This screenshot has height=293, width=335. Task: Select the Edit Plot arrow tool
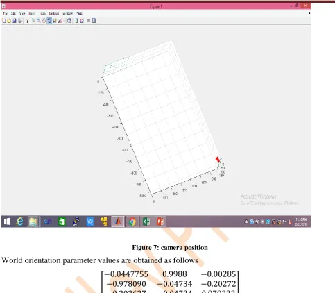(27, 21)
